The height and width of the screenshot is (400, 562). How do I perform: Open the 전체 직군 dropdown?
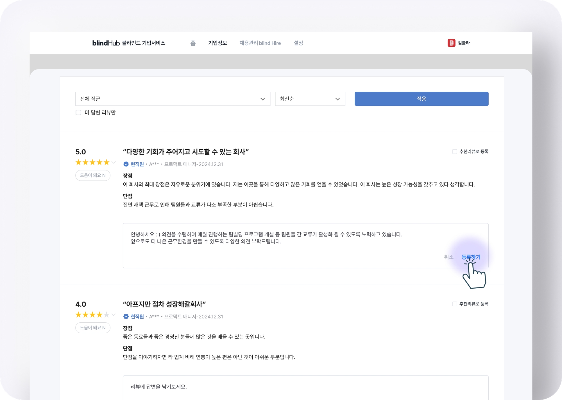[173, 99]
